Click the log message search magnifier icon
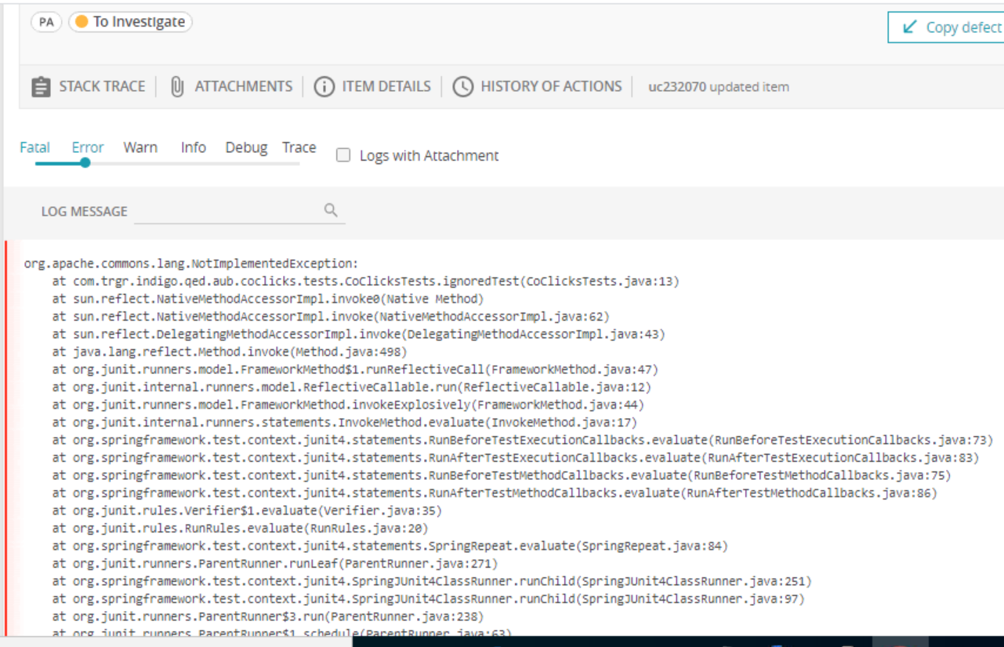 pyautogui.click(x=331, y=210)
